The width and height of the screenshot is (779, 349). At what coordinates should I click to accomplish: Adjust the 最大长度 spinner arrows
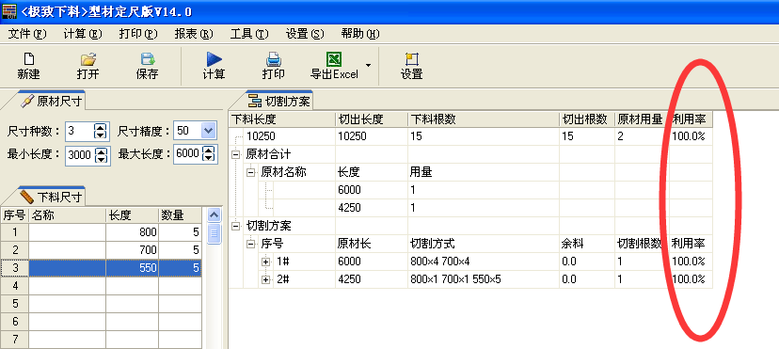(x=209, y=154)
